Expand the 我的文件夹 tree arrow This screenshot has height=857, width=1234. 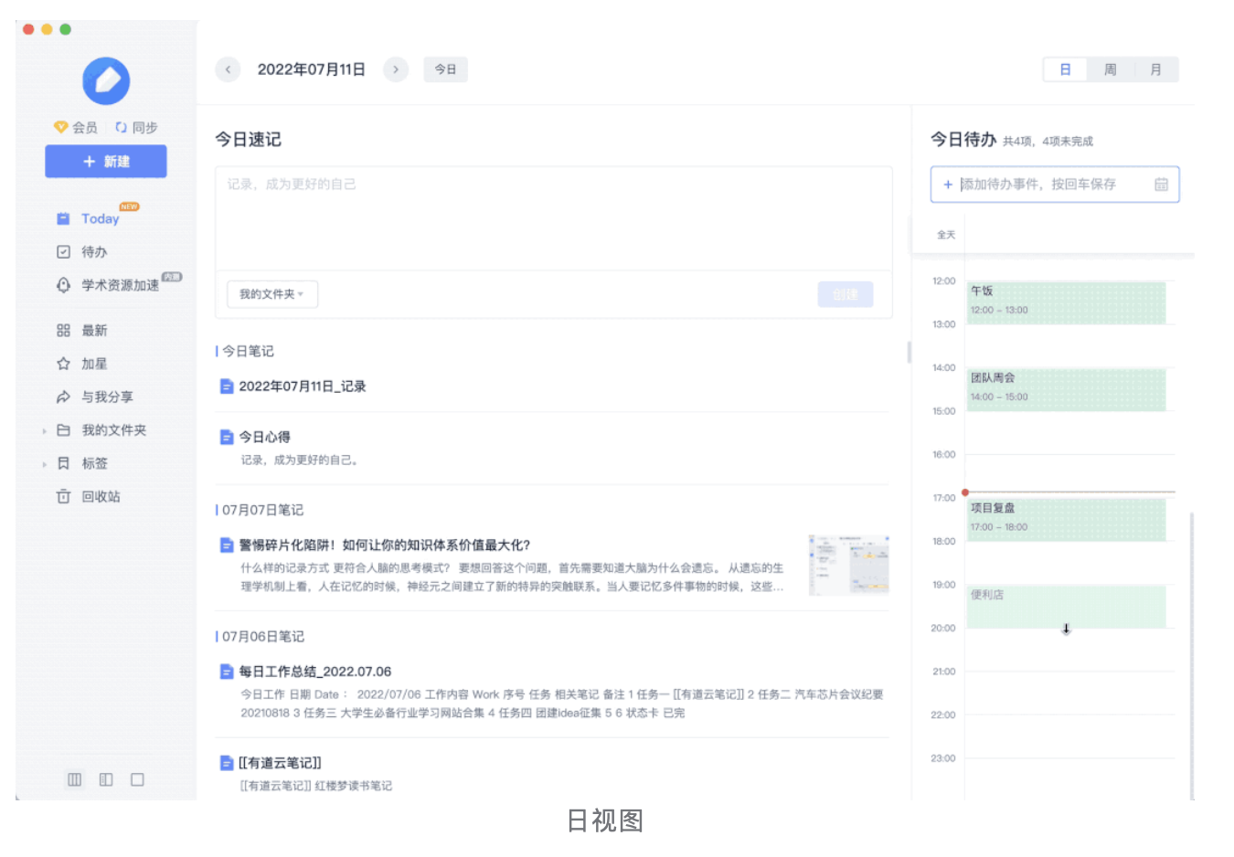click(44, 430)
